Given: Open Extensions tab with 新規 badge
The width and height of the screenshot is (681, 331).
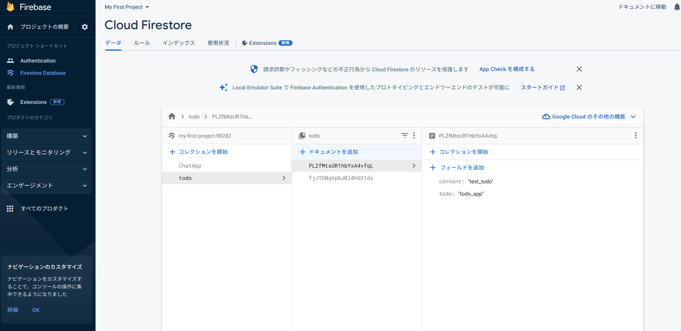Looking at the screenshot, I should click(267, 43).
